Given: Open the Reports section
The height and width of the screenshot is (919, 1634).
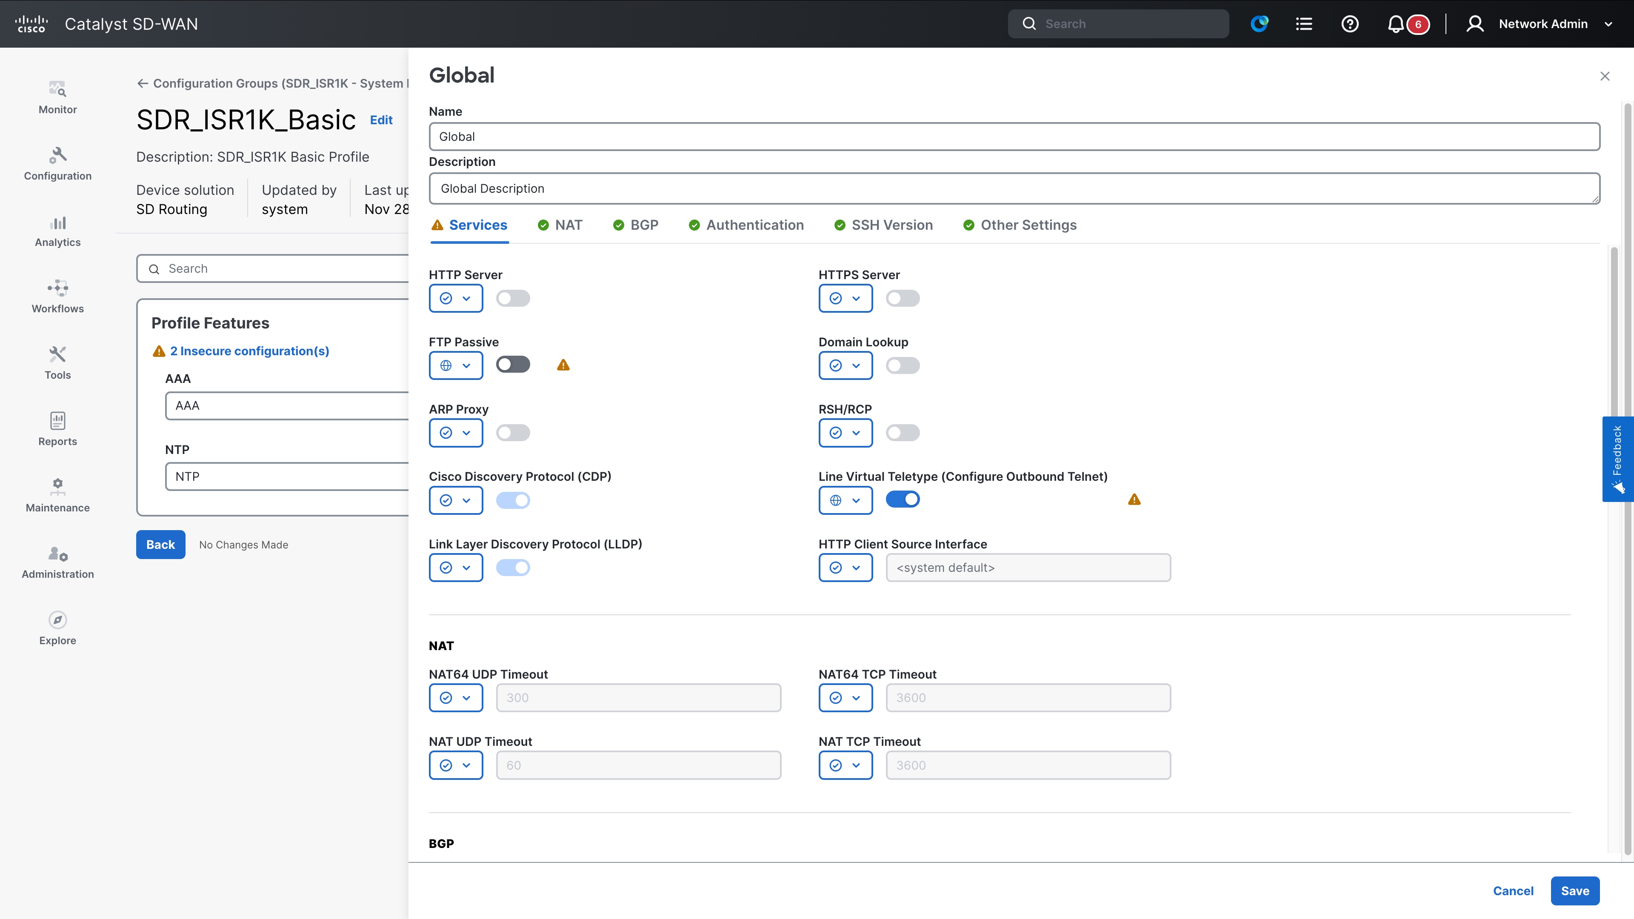Looking at the screenshot, I should (57, 429).
